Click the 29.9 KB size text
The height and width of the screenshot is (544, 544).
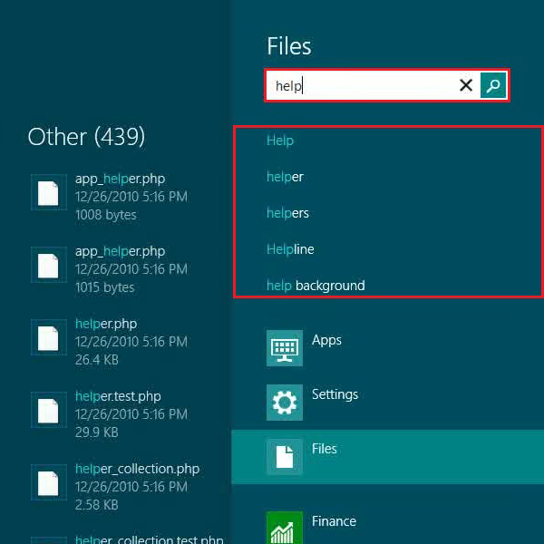click(97, 432)
